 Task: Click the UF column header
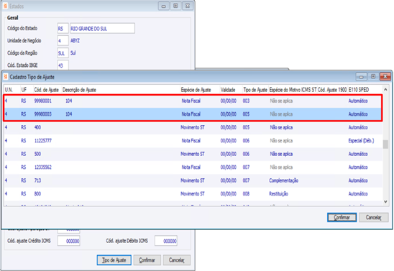(x=24, y=90)
